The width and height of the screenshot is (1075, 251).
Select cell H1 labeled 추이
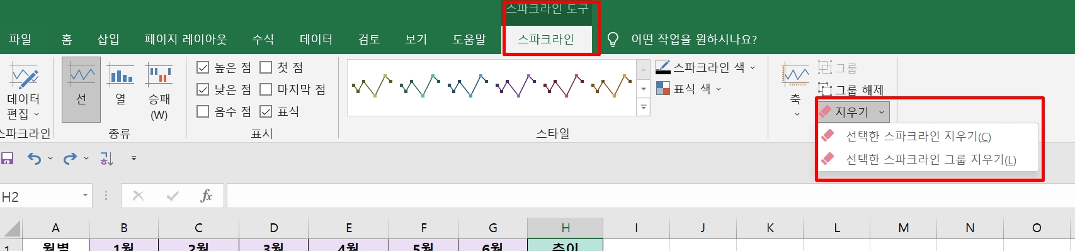coord(566,245)
